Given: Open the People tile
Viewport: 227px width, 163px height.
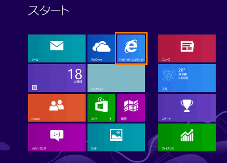Looking at the screenshot, I should tap(57, 108).
